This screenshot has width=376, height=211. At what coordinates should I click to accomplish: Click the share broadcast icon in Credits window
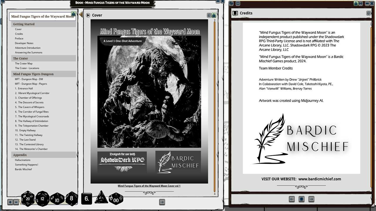coord(360,4)
